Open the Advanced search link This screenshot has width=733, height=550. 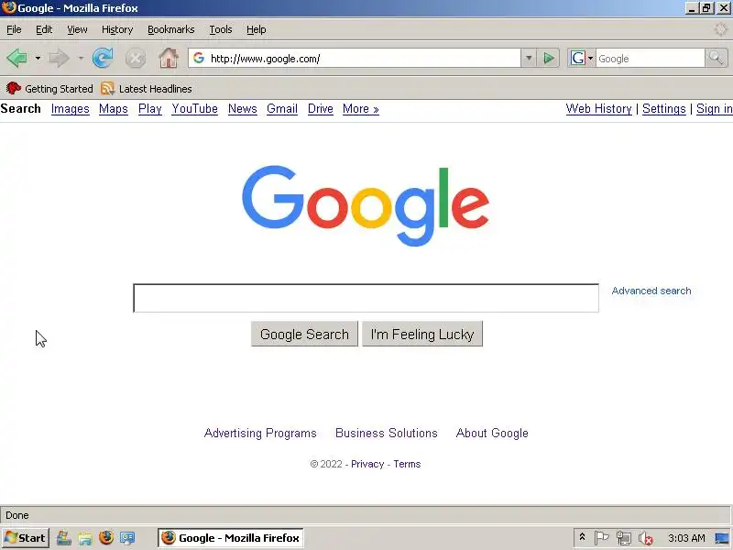[651, 291]
